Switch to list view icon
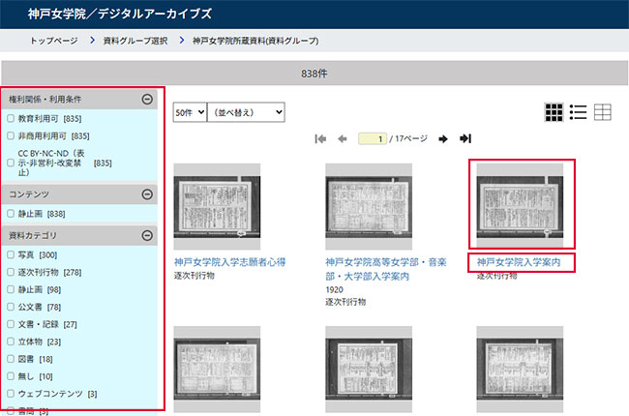Viewport: 629px width, 416px height. click(x=578, y=112)
